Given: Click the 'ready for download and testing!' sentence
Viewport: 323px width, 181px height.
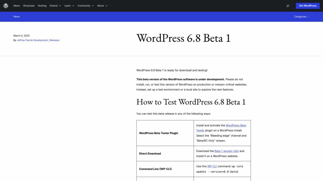Looking at the screenshot, I should tap(172, 70).
